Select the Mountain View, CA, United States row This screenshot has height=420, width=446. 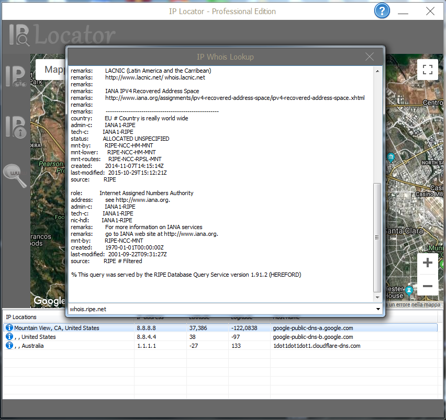click(220, 327)
